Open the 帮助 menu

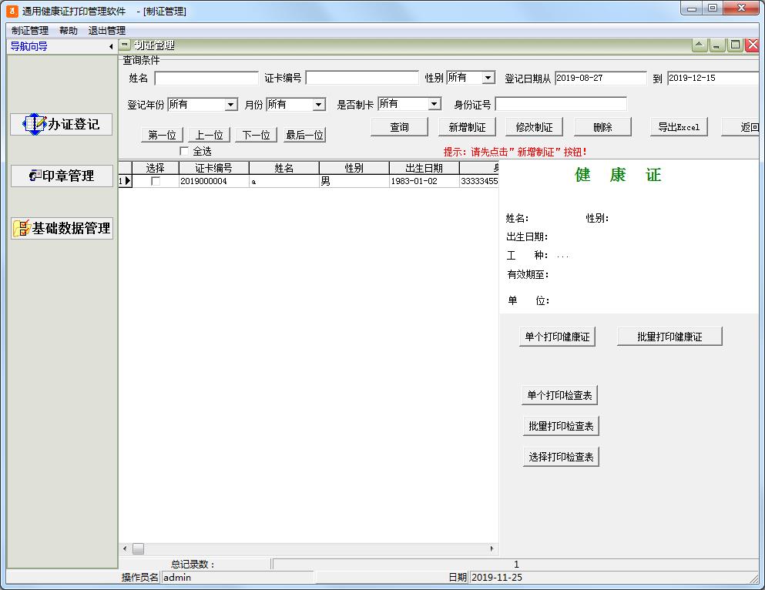[x=69, y=31]
